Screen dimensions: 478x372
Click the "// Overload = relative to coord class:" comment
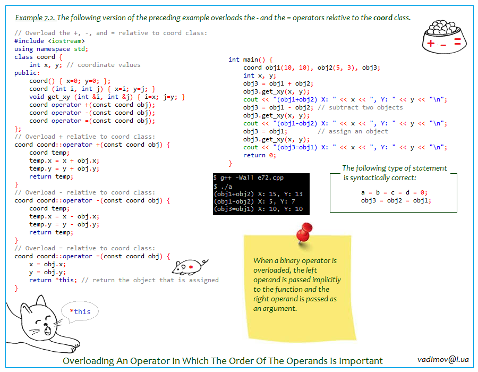85,248
